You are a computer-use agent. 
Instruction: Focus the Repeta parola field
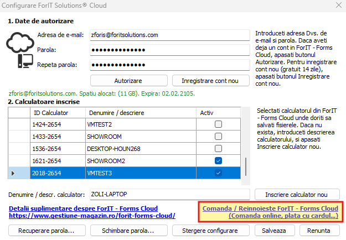click(x=170, y=65)
